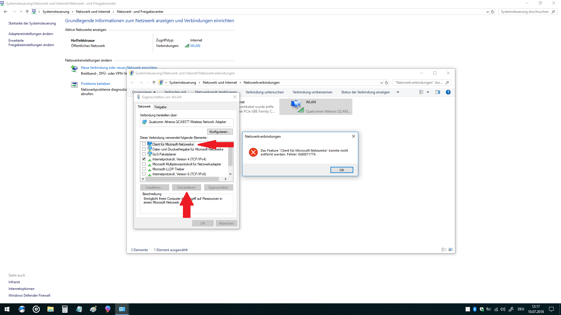Click Verbindung umbenennen in the toolbar
Viewport: 561px width, 315px height.
click(312, 92)
